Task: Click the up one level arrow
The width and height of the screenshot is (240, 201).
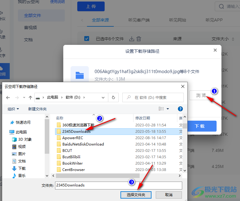Action: [30, 98]
